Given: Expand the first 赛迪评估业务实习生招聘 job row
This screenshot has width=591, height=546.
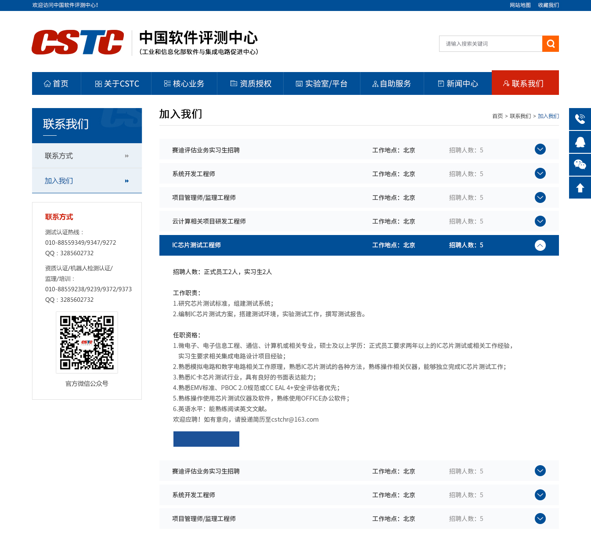Looking at the screenshot, I should click(540, 149).
